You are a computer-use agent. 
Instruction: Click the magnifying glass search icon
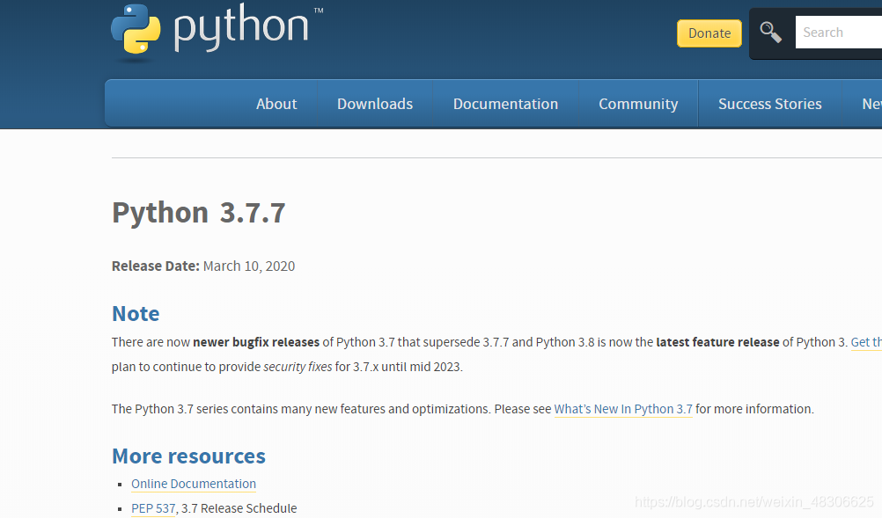point(770,32)
